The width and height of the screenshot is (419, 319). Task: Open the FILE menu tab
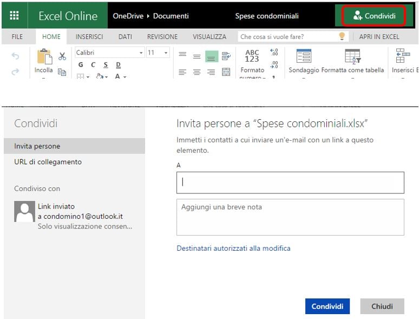[17, 37]
